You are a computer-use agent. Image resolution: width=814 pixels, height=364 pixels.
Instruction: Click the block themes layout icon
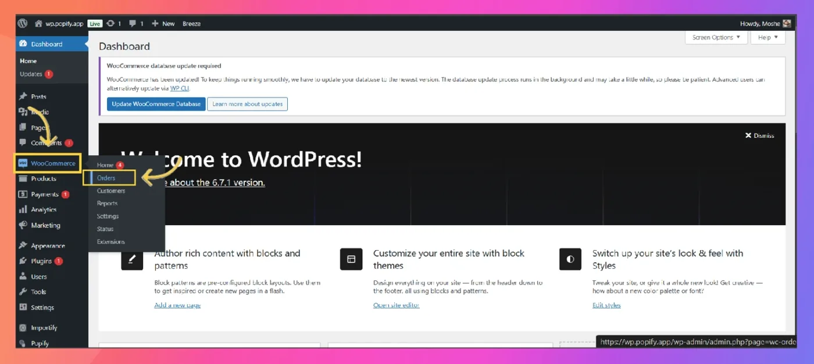351,259
